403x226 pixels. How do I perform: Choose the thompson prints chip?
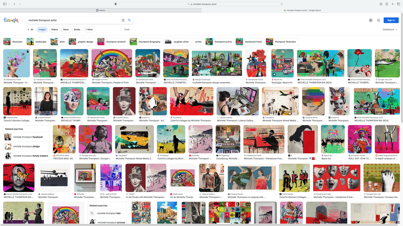coord(220,42)
